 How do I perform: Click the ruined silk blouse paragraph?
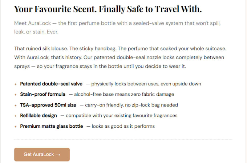(x=120, y=57)
